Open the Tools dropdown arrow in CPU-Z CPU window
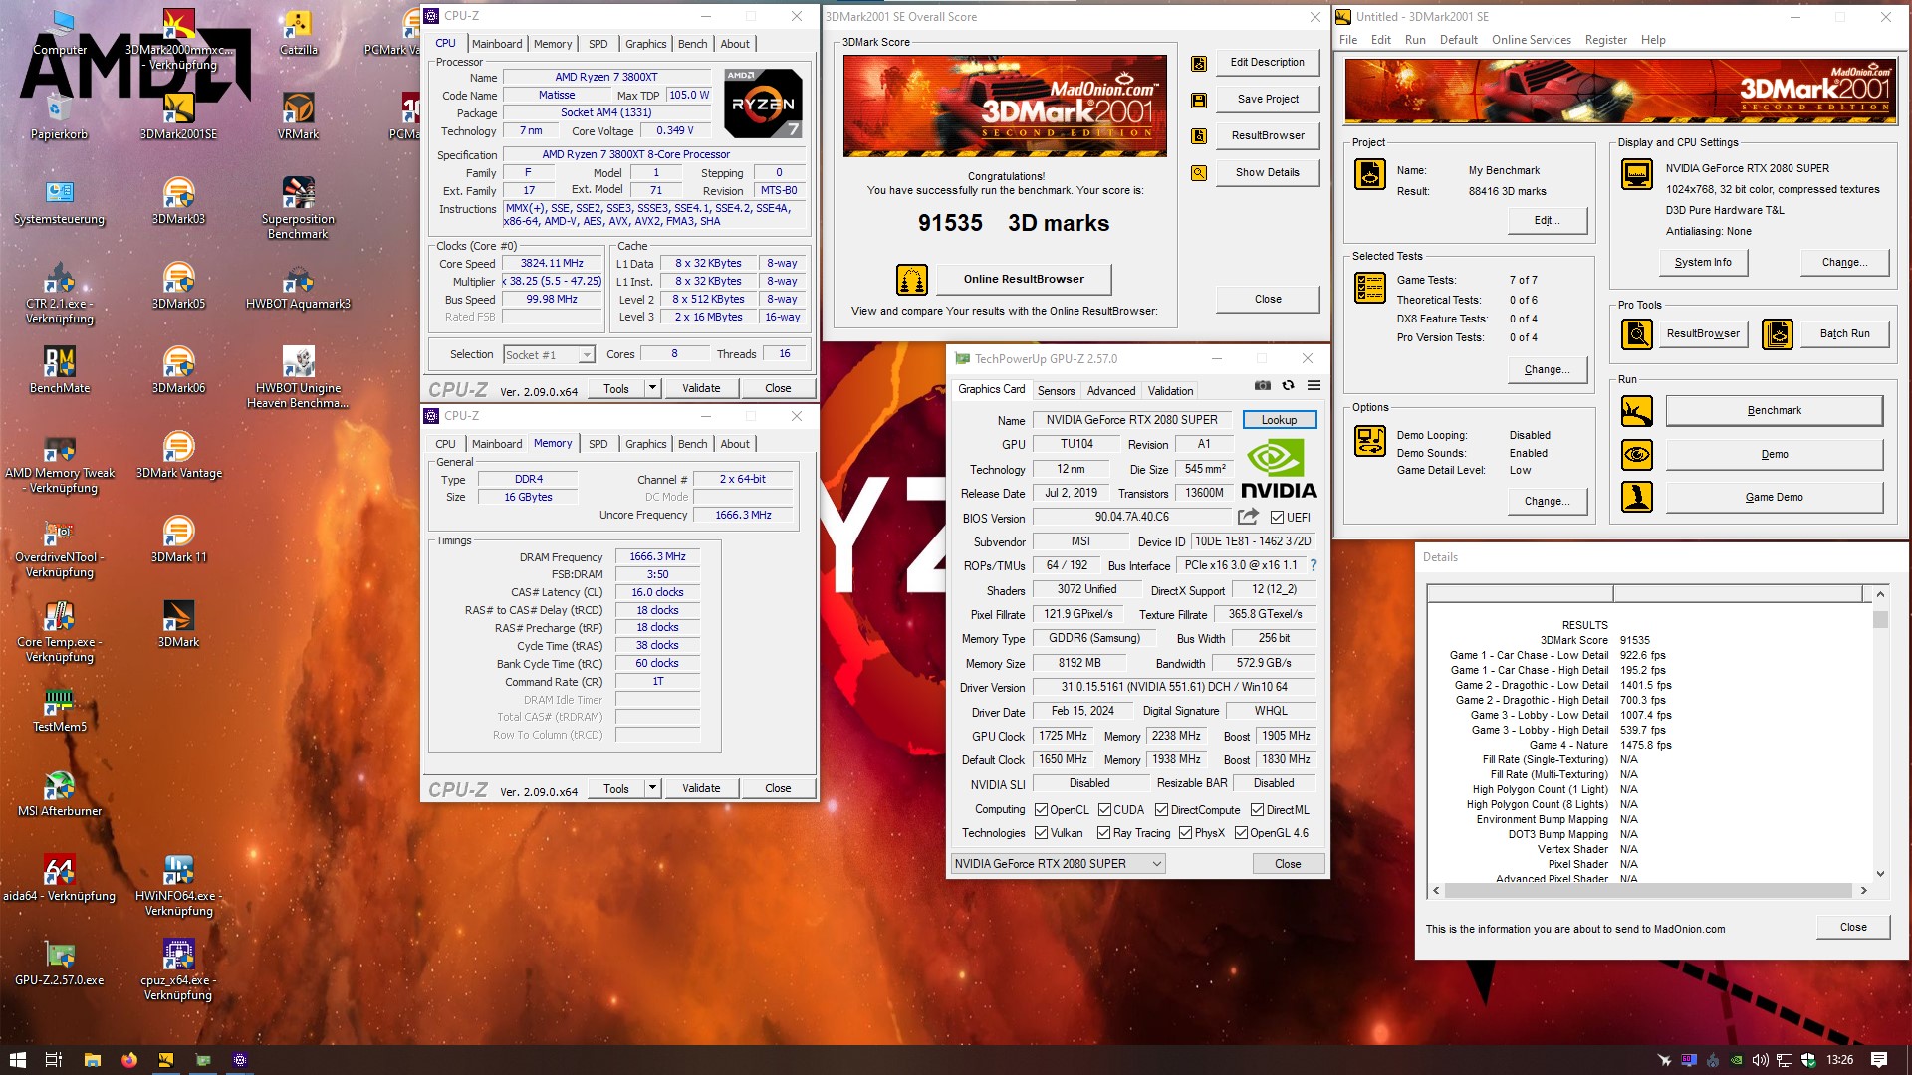Screen dimensions: 1912x1075 (x=652, y=388)
